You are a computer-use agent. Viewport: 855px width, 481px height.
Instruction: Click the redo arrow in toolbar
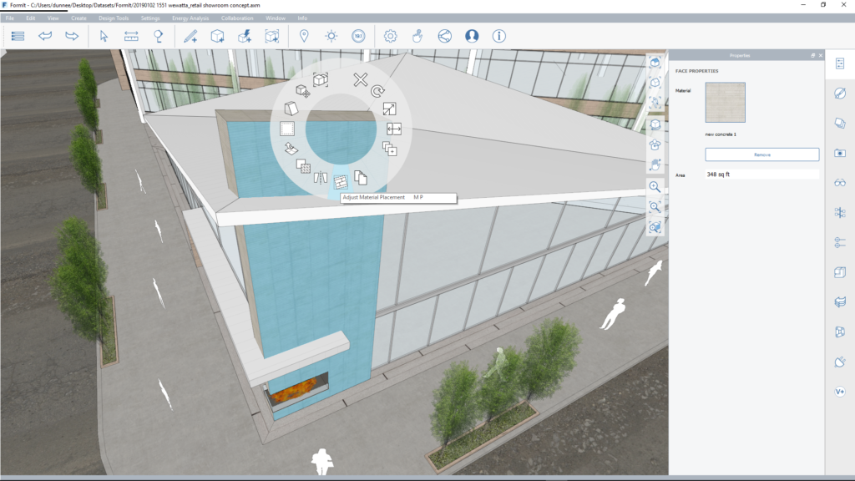point(72,36)
